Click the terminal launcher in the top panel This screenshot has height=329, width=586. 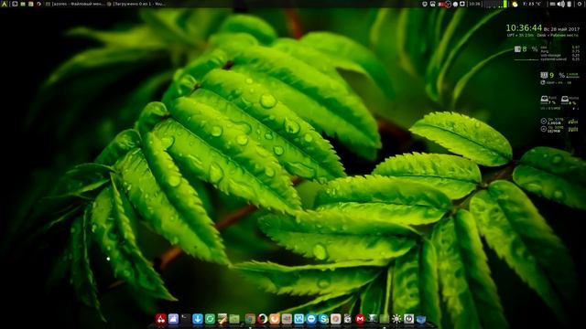point(15,4)
